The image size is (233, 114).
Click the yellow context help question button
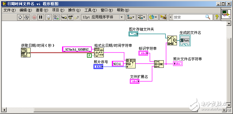coord(217,17)
